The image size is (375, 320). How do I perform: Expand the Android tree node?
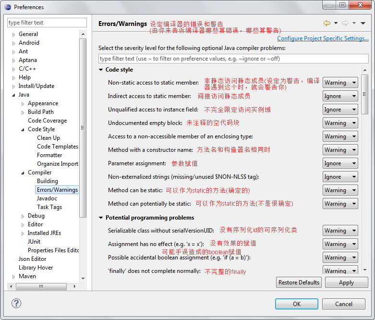pyautogui.click(x=13, y=43)
